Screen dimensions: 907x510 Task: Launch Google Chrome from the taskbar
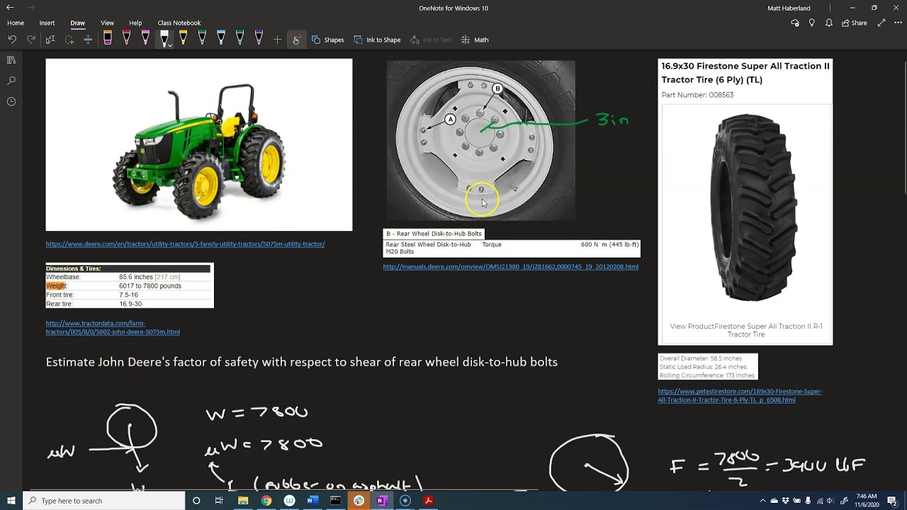click(x=266, y=501)
